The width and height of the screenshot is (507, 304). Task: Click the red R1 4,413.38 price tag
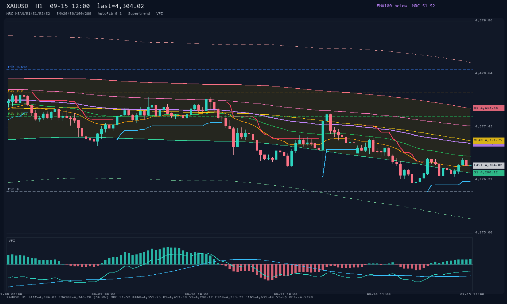pos(489,108)
